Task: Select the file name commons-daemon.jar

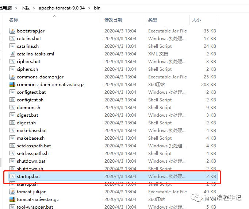Action: point(40,77)
